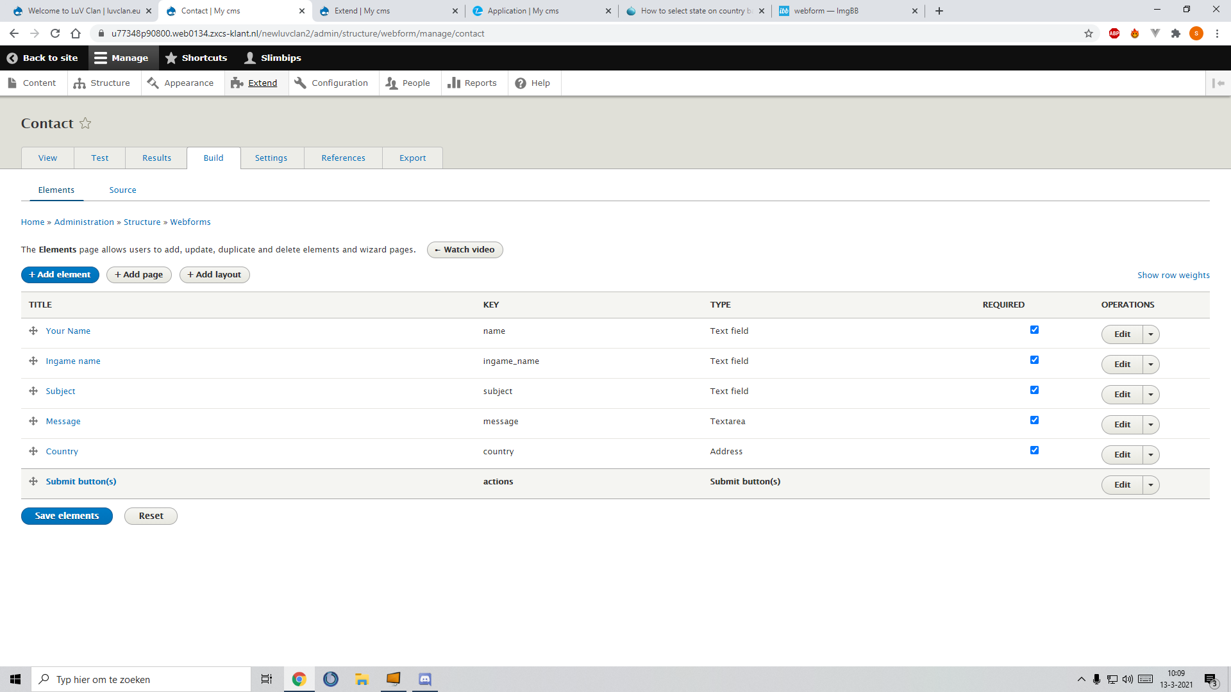
Task: Show hidden system tray icons
Action: [x=1081, y=679]
